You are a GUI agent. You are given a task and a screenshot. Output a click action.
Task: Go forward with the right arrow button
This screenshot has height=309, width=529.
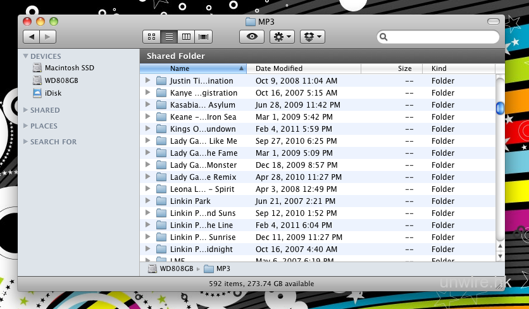[x=47, y=37]
